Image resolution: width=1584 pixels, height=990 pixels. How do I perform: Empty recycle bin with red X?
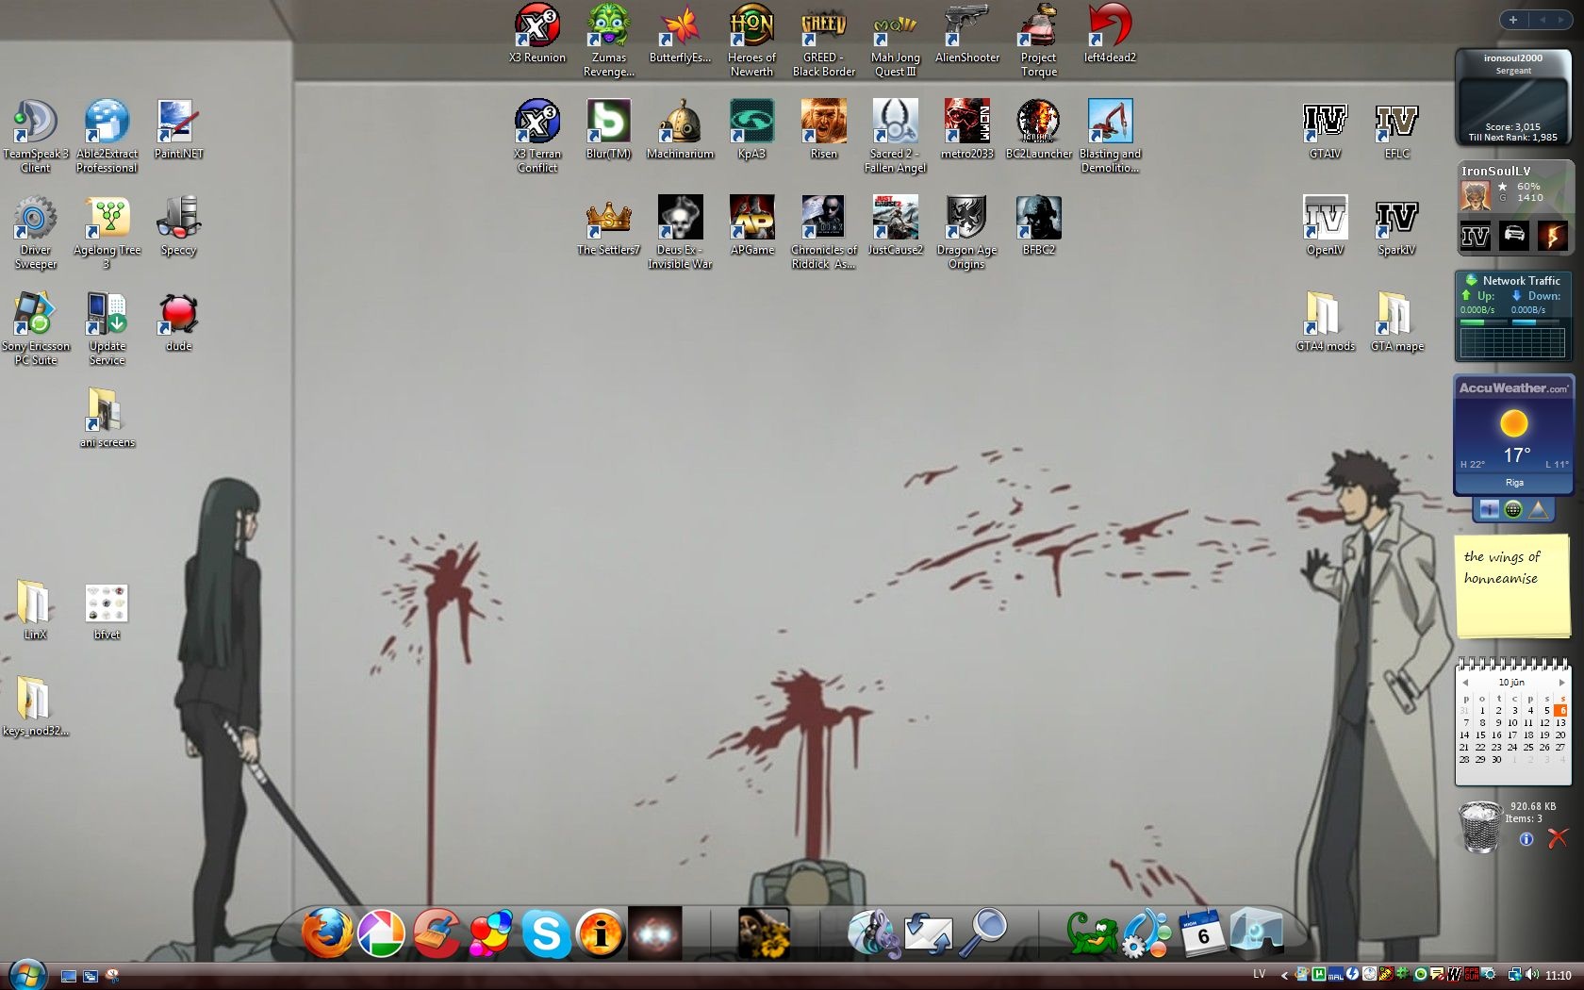click(1558, 837)
